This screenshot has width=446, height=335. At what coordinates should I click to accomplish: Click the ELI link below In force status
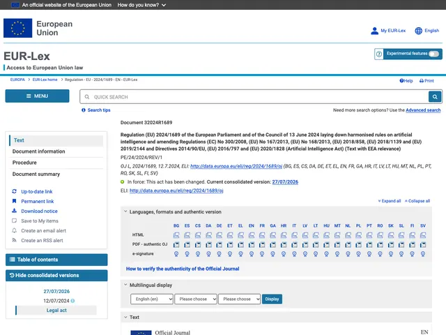click(176, 191)
